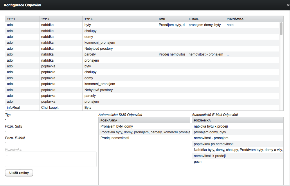290x186 pixels.
Task: Select 'pronajem domy, byty' in E-Mail Odpovědi list
Action: (x=238, y=132)
